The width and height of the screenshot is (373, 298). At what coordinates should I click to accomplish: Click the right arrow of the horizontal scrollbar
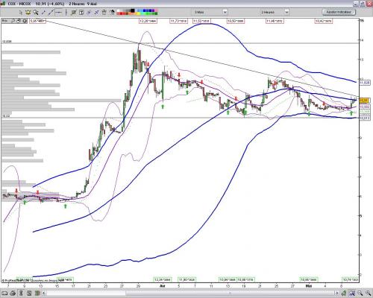point(337,294)
